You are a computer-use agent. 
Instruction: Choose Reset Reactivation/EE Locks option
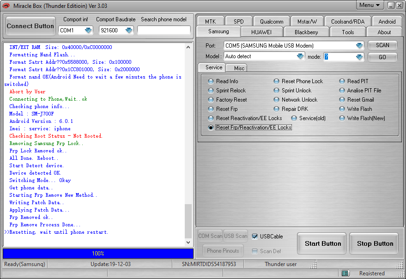coord(211,118)
